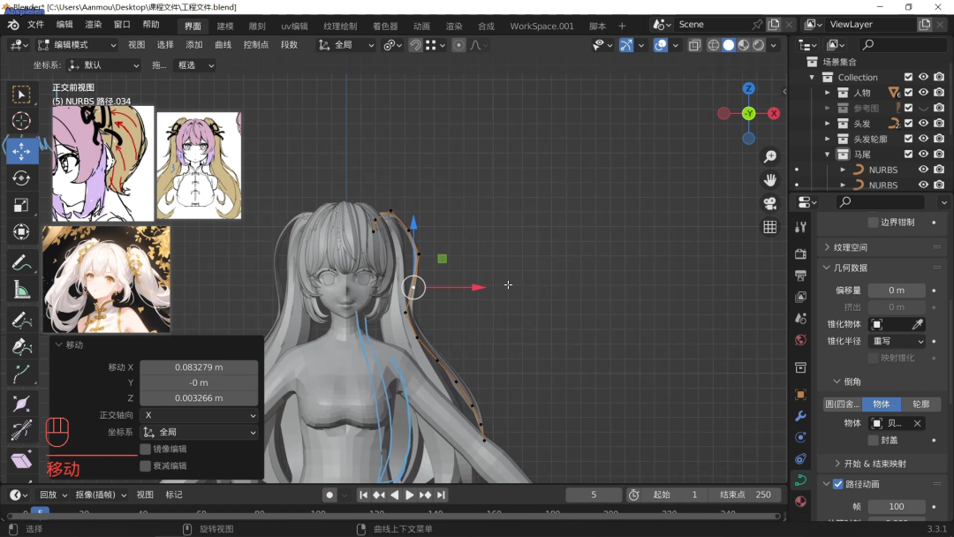Enable mirror editing (镜像编辑) checkbox
The width and height of the screenshot is (954, 537).
(x=145, y=449)
